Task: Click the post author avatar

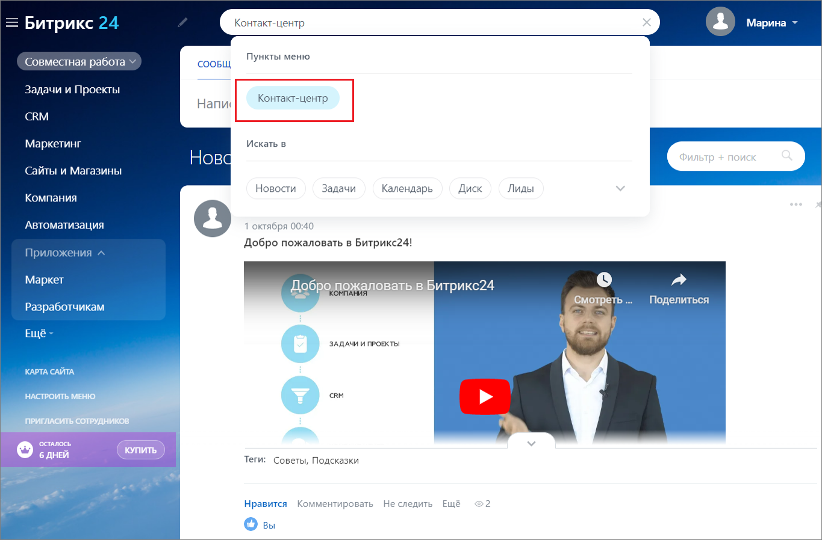Action: 213,218
